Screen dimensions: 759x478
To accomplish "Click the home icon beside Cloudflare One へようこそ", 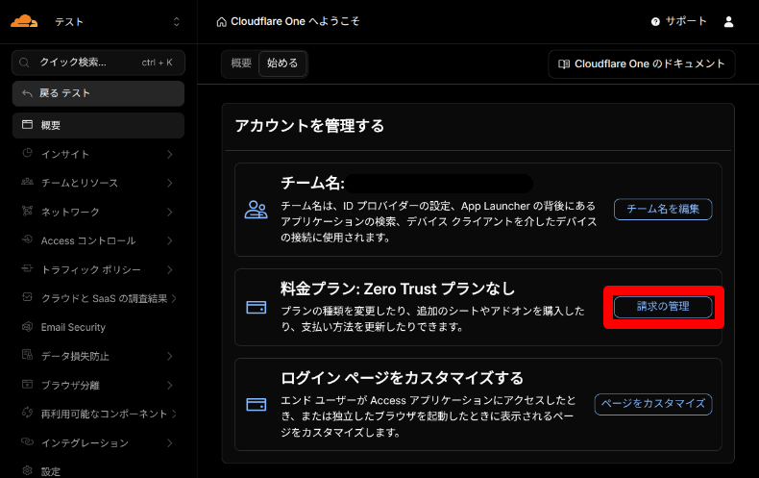I will (x=221, y=22).
